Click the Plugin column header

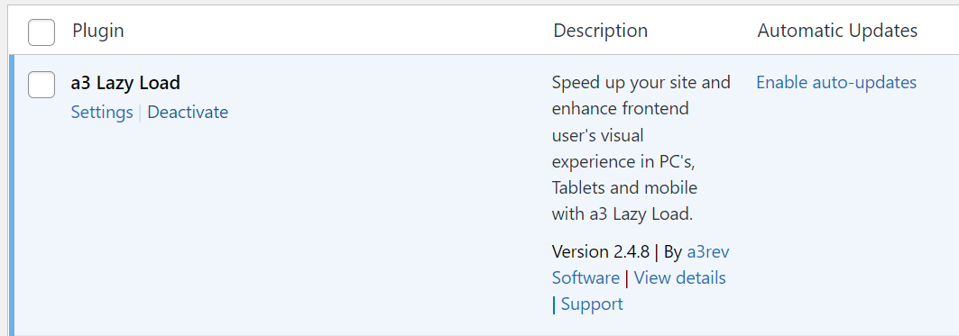coord(97,31)
